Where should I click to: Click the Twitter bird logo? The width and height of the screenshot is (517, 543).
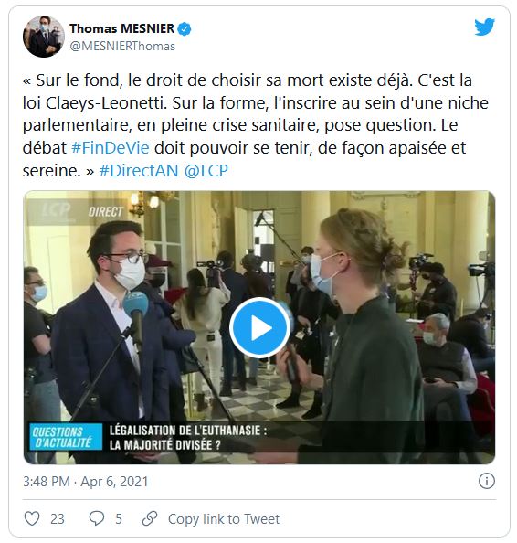484,27
